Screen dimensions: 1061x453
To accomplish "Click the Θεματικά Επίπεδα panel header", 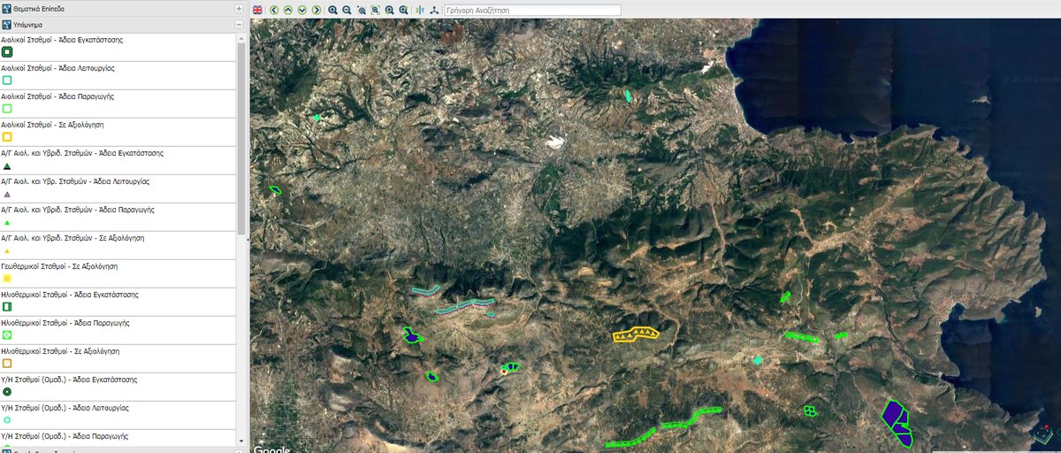I will 123,8.
